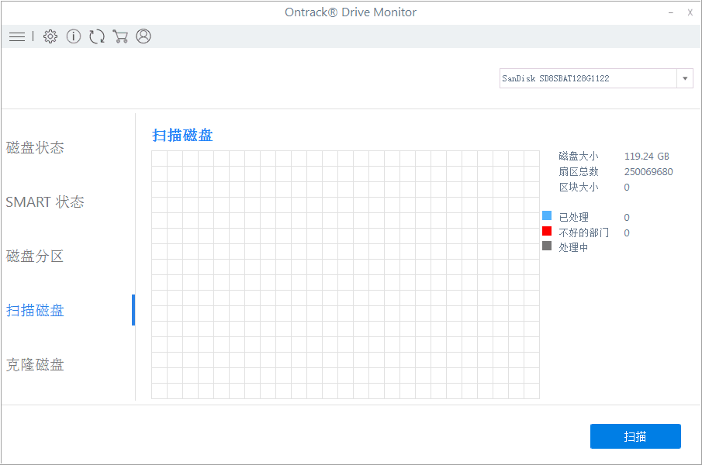
Task: Open settings via gear icon
Action: (50, 36)
